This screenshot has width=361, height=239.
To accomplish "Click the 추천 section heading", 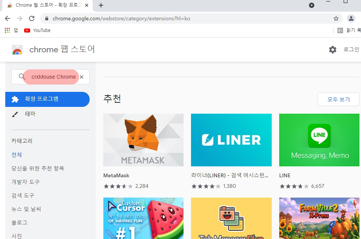I will pyautogui.click(x=112, y=99).
